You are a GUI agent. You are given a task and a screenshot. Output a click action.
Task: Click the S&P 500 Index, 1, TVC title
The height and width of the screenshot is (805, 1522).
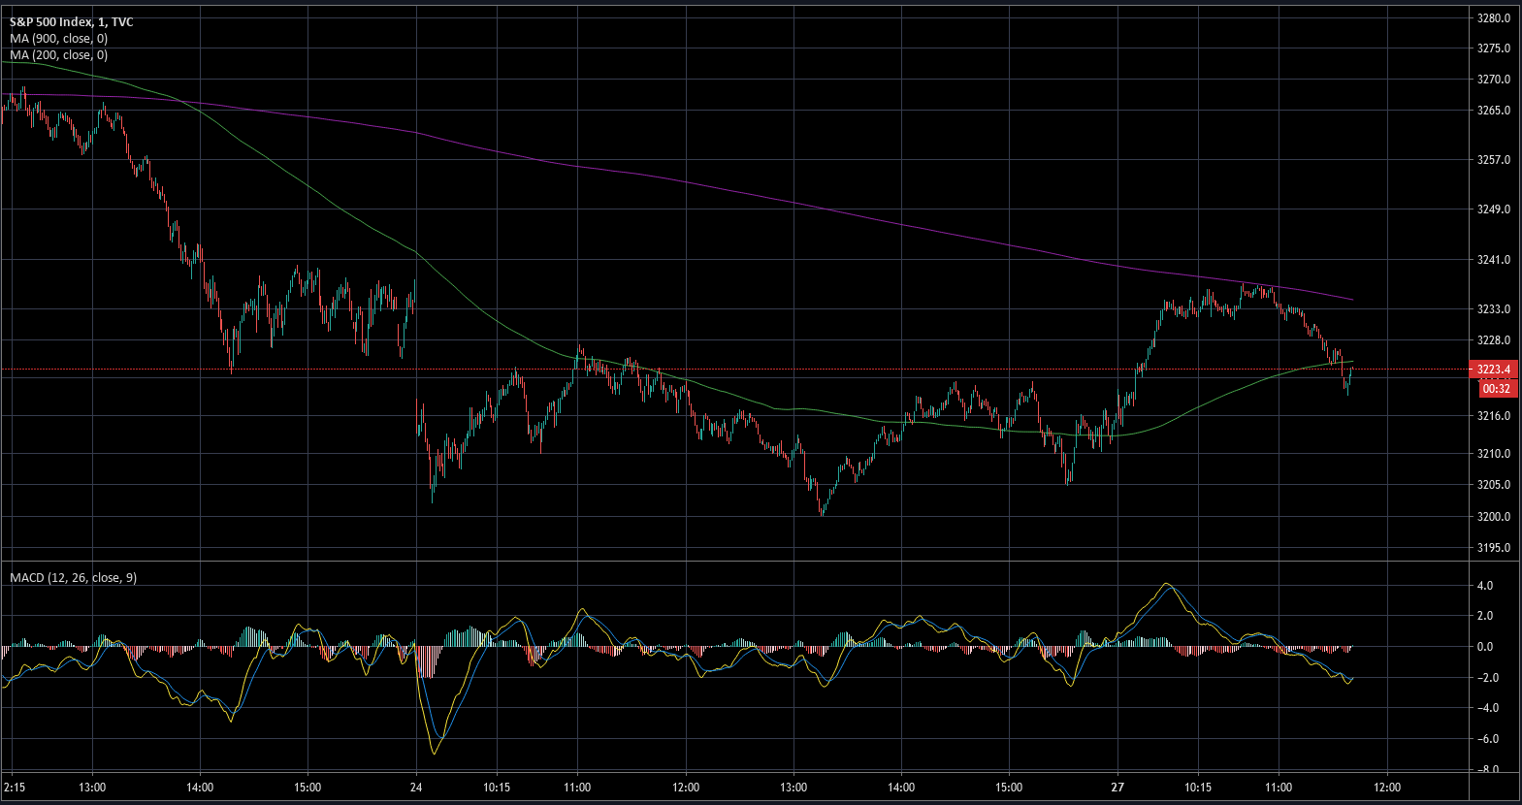[72, 21]
